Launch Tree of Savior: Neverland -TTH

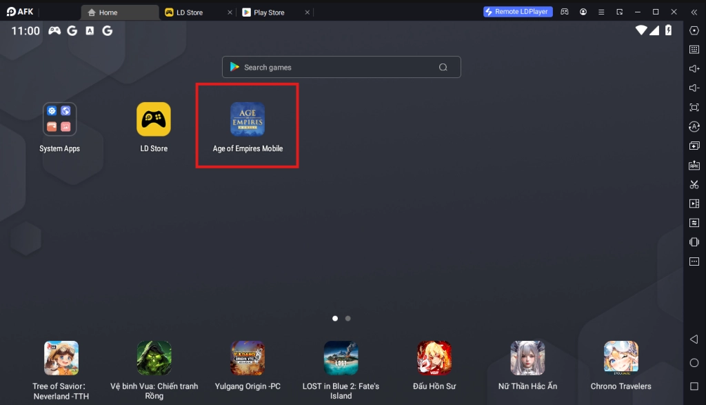(61, 358)
